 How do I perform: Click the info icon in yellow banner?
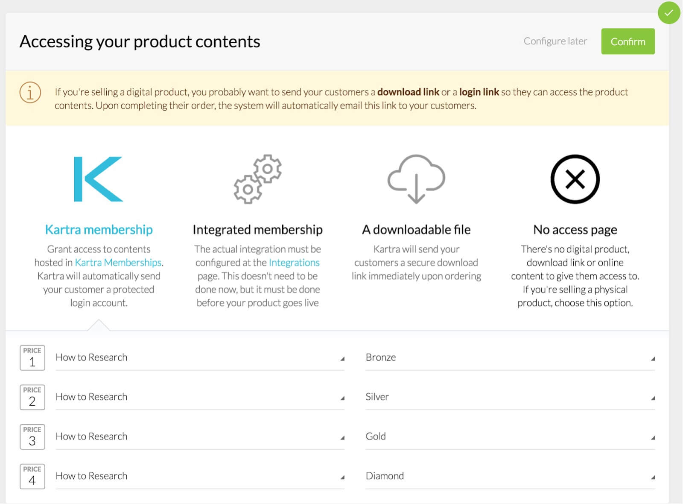(30, 92)
